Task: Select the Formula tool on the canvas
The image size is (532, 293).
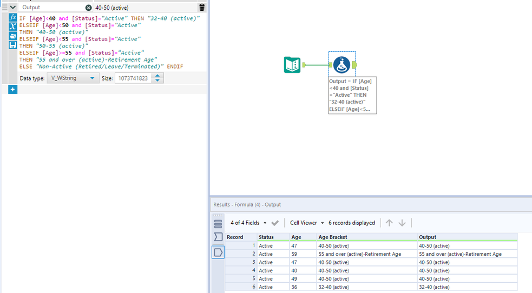Action: [341, 65]
